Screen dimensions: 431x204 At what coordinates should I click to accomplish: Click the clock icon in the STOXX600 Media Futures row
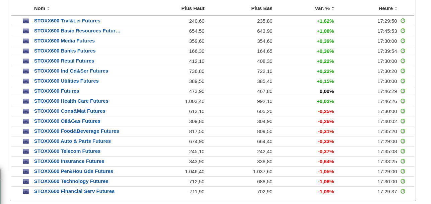[403, 41]
